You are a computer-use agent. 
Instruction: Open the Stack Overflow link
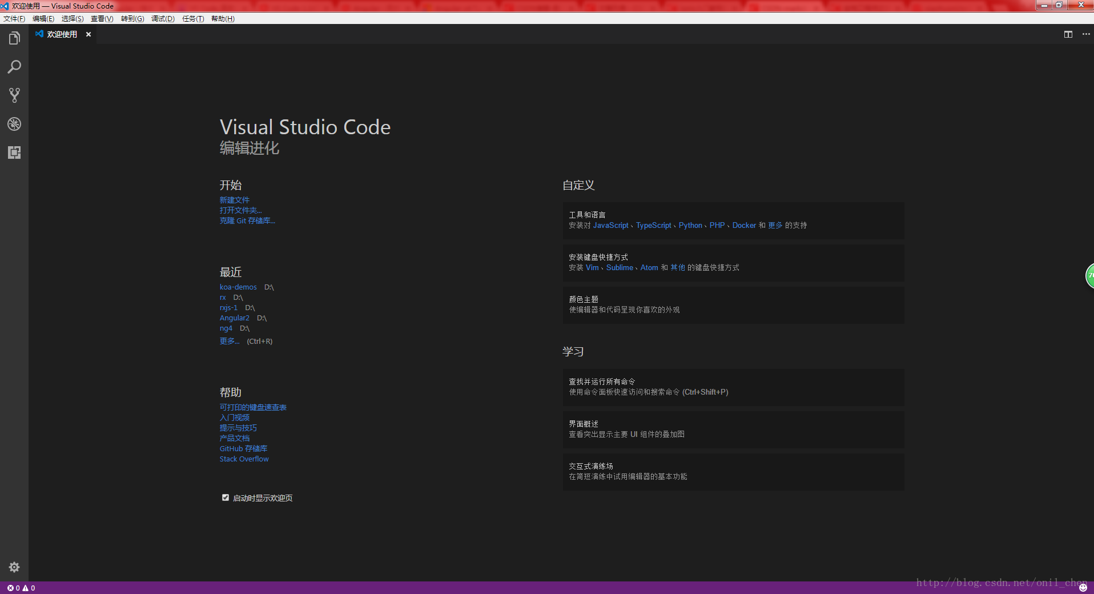(244, 459)
